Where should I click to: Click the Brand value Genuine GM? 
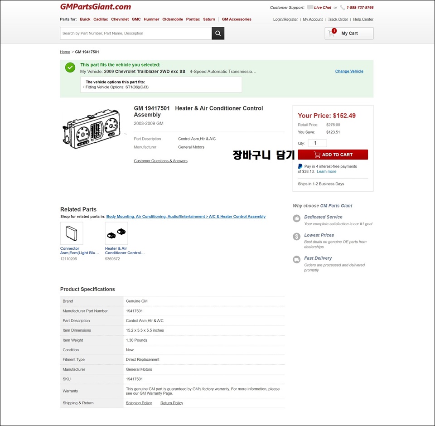pyautogui.click(x=137, y=301)
